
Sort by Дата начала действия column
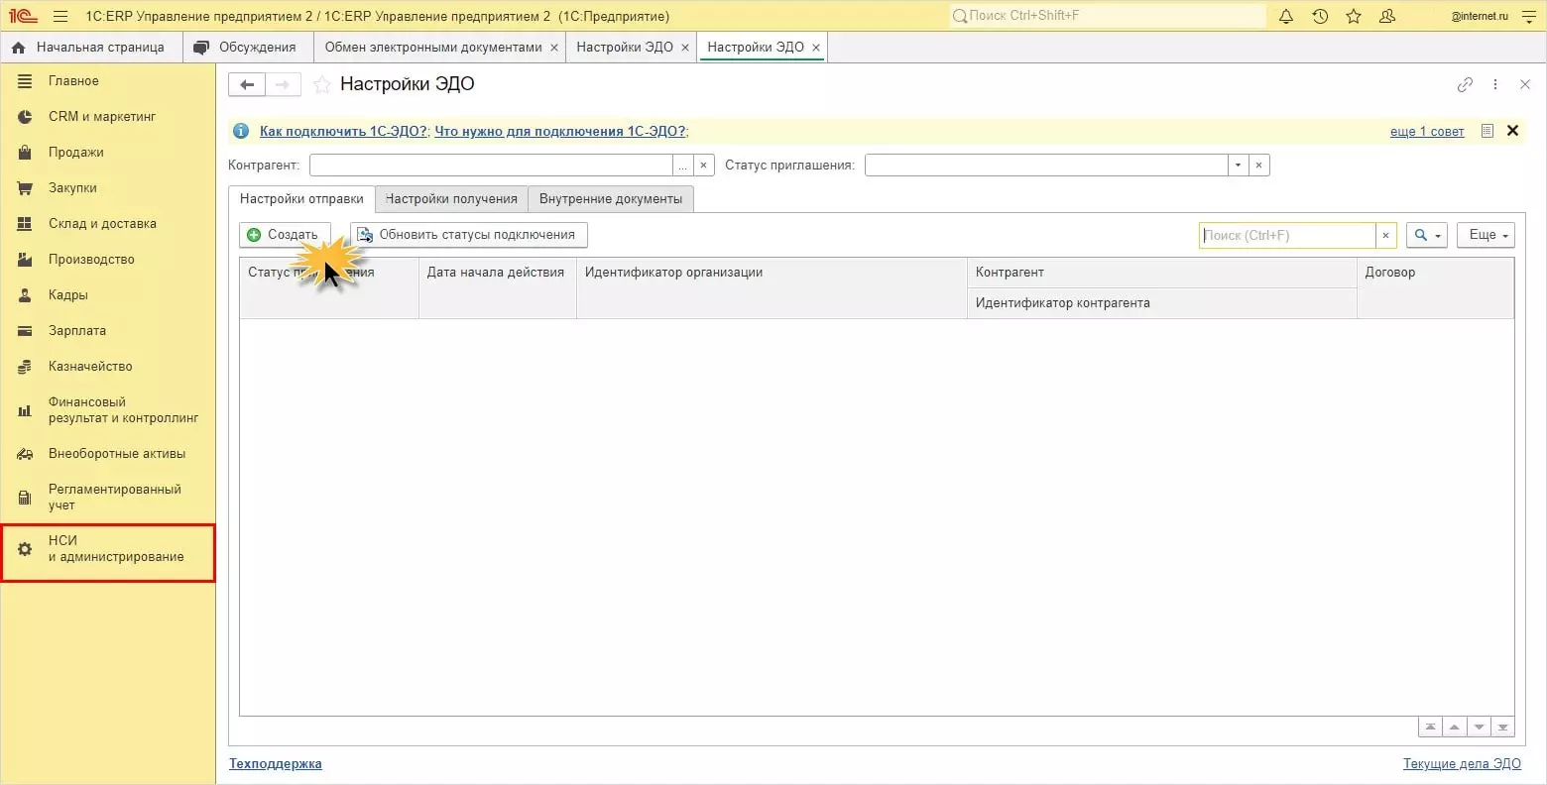[497, 287]
